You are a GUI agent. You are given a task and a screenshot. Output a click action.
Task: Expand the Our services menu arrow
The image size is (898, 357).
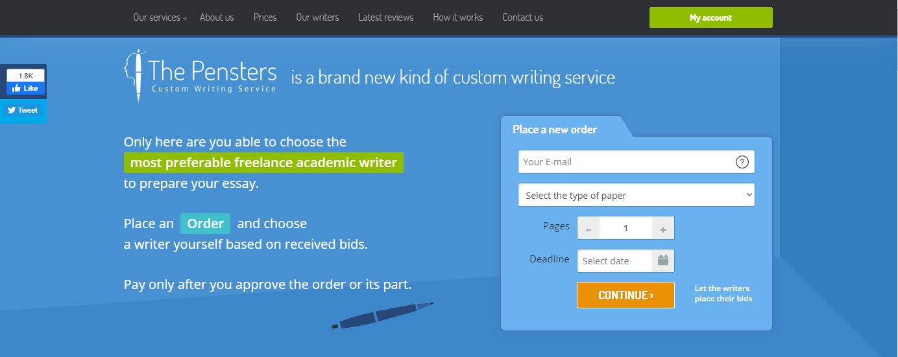(185, 19)
